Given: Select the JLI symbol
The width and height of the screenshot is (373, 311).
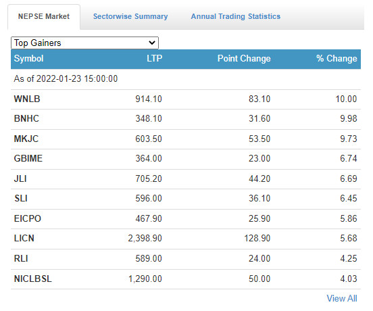Looking at the screenshot, I should 20,178.
